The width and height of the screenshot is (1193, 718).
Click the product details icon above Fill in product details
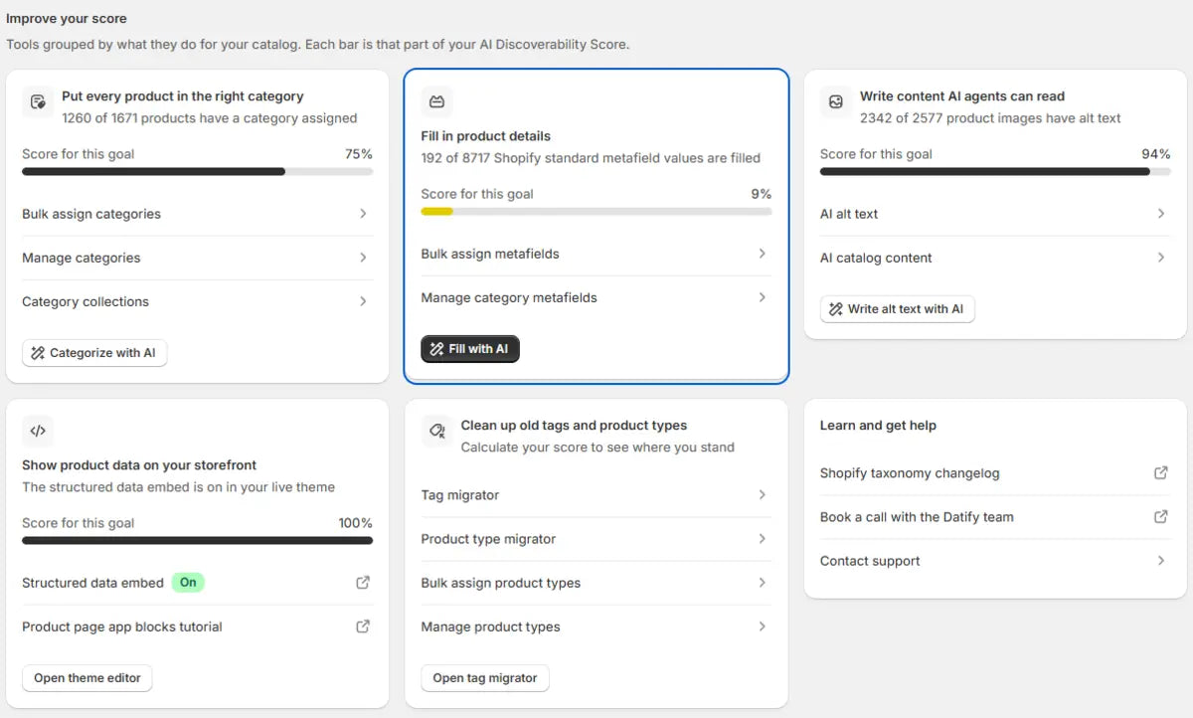click(436, 101)
